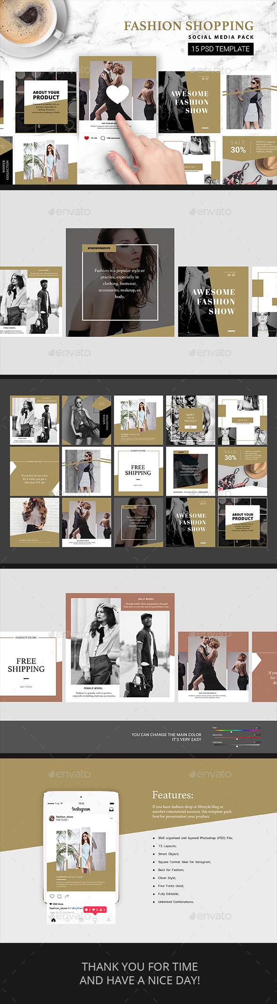Click 'YOU CAN CHANGE THE MAIN COLOR' text
The width and height of the screenshot is (277, 1004).
(166, 734)
